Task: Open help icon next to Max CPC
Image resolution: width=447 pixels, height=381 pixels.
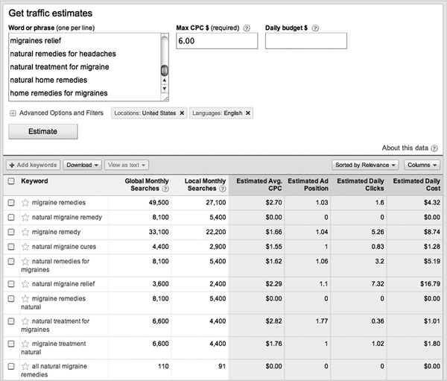Action: point(247,28)
